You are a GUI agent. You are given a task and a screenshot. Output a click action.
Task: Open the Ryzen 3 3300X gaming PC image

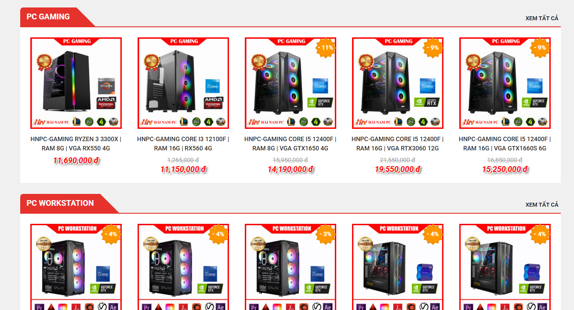[76, 83]
